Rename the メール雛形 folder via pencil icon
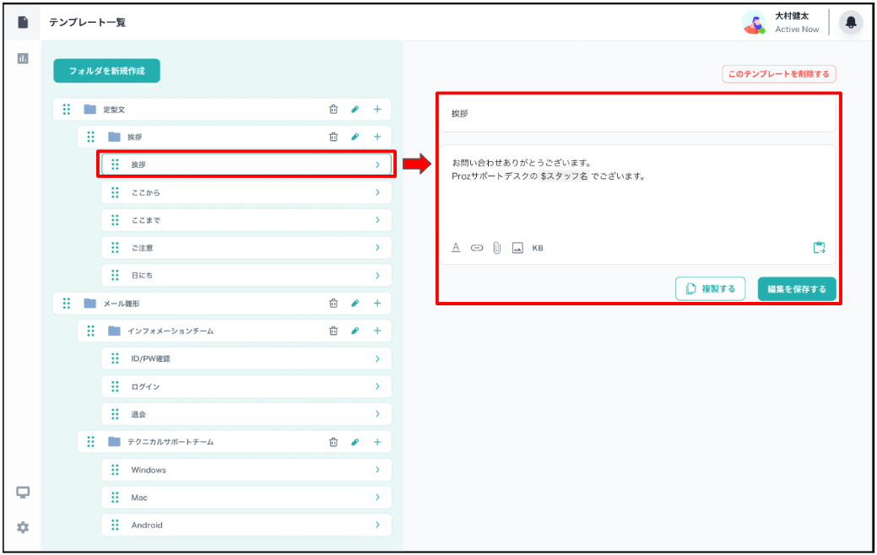Image resolution: width=877 pixels, height=555 pixels. 355,304
